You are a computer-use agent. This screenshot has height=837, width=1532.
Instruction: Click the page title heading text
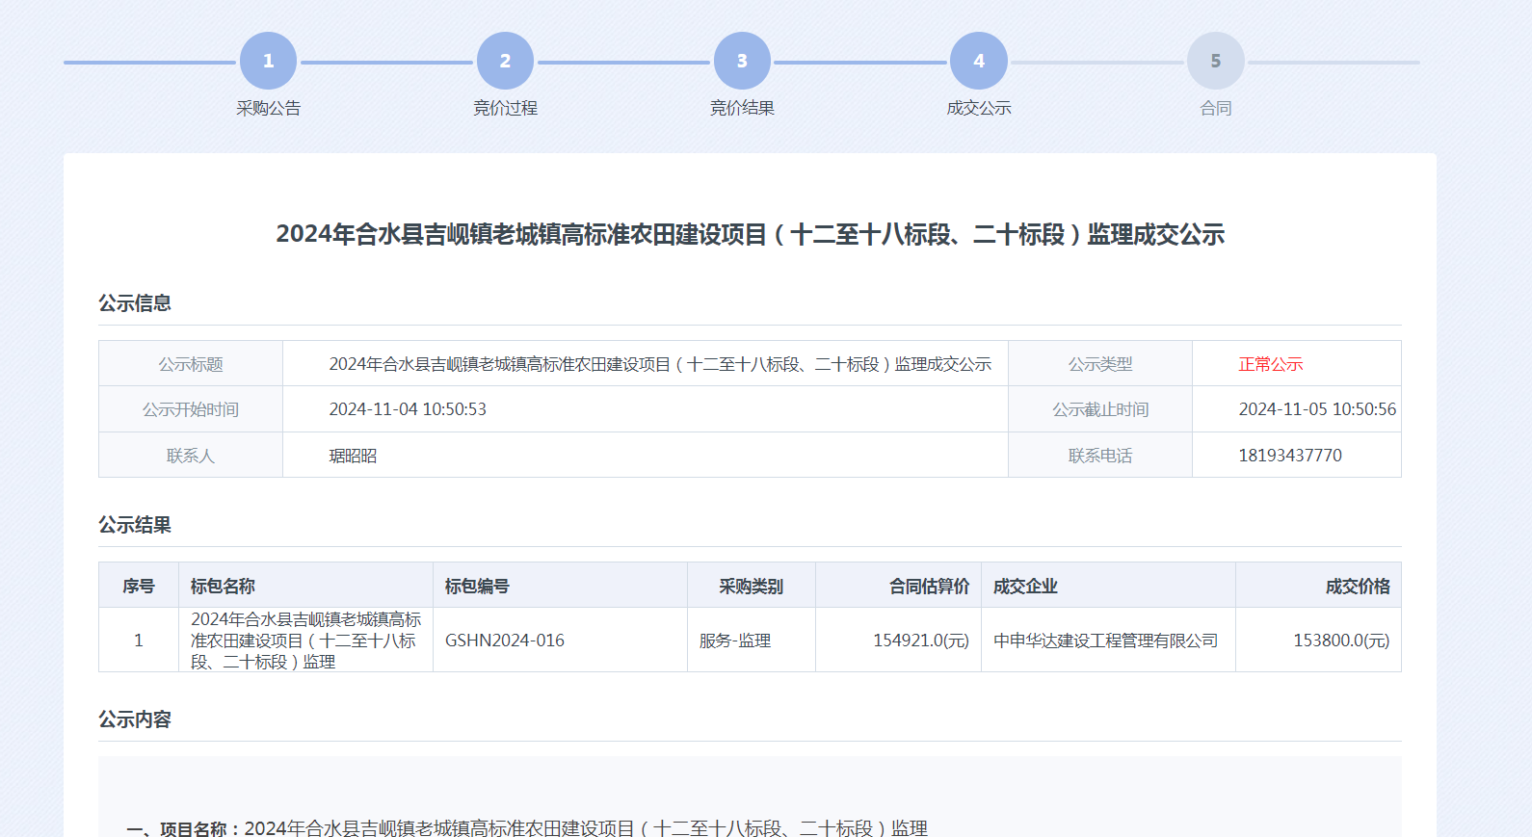(750, 234)
